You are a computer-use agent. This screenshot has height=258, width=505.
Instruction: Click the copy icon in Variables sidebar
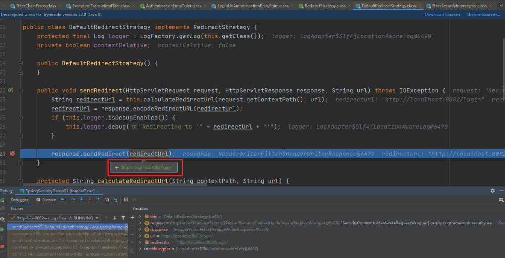point(132,251)
